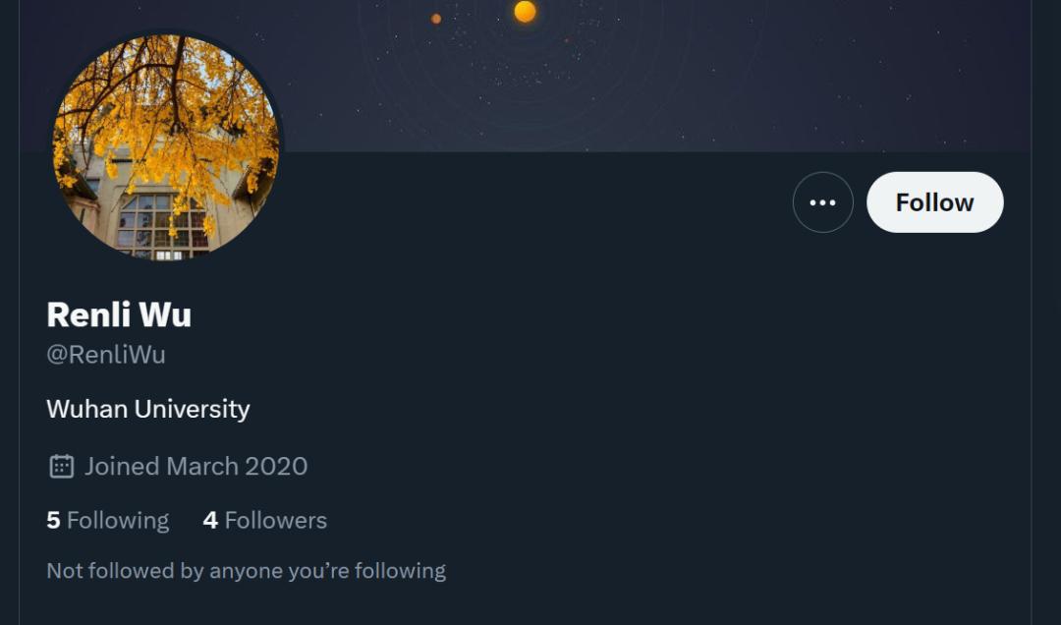Click the Follow button
Viewport: 1061px width, 625px height.
(934, 202)
